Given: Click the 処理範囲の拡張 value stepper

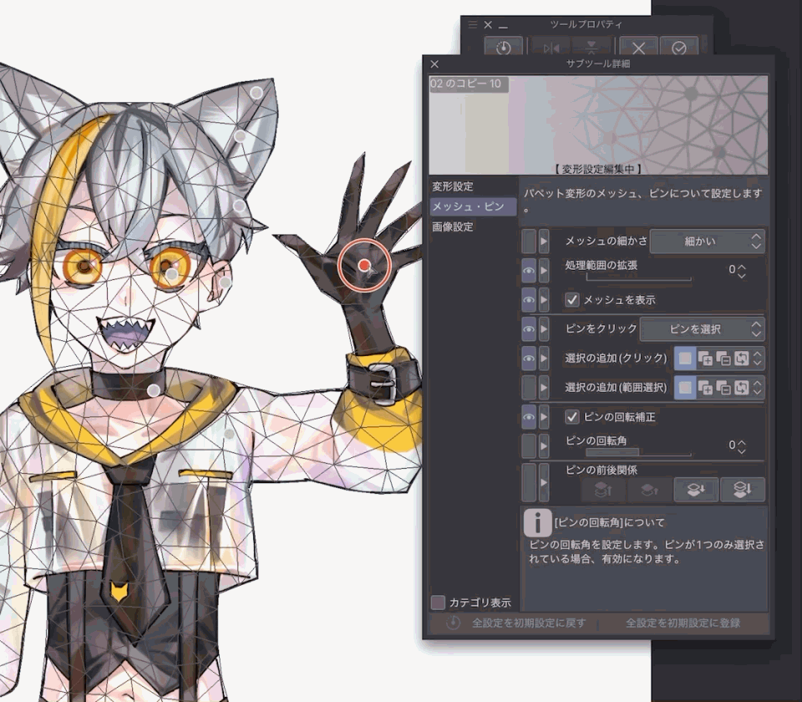Looking at the screenshot, I should [742, 271].
